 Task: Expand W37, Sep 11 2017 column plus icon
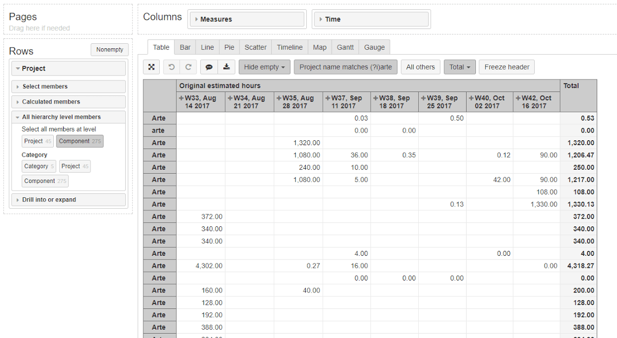327,98
